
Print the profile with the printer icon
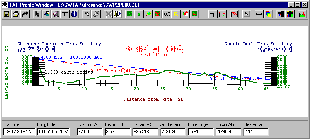(16, 14)
